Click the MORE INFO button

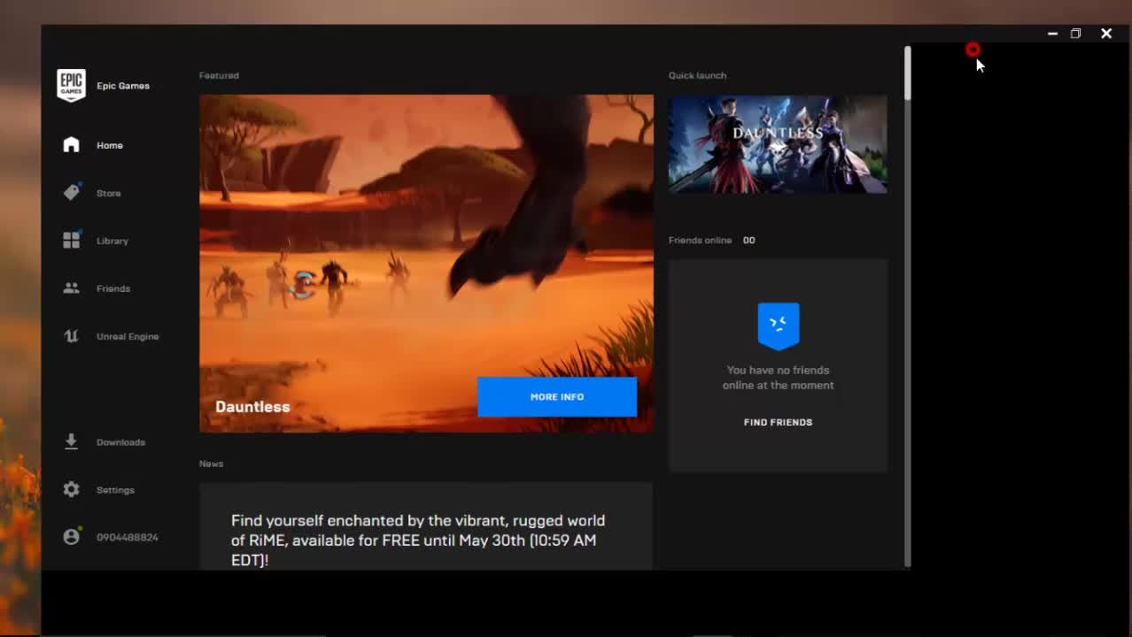pyautogui.click(x=557, y=397)
